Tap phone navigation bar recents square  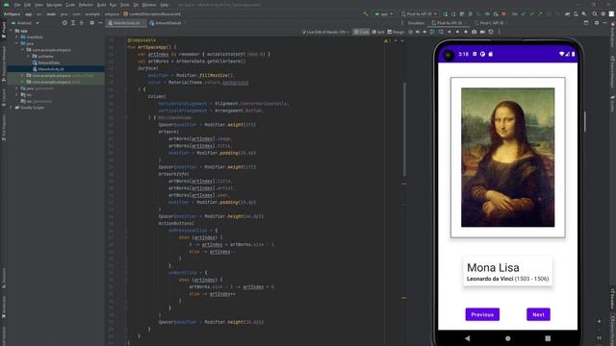tap(548, 338)
